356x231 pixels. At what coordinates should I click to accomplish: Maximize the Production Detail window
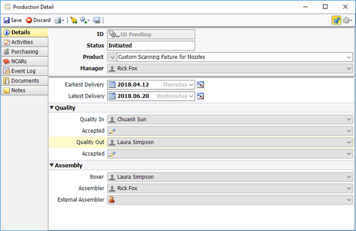tap(325, 7)
